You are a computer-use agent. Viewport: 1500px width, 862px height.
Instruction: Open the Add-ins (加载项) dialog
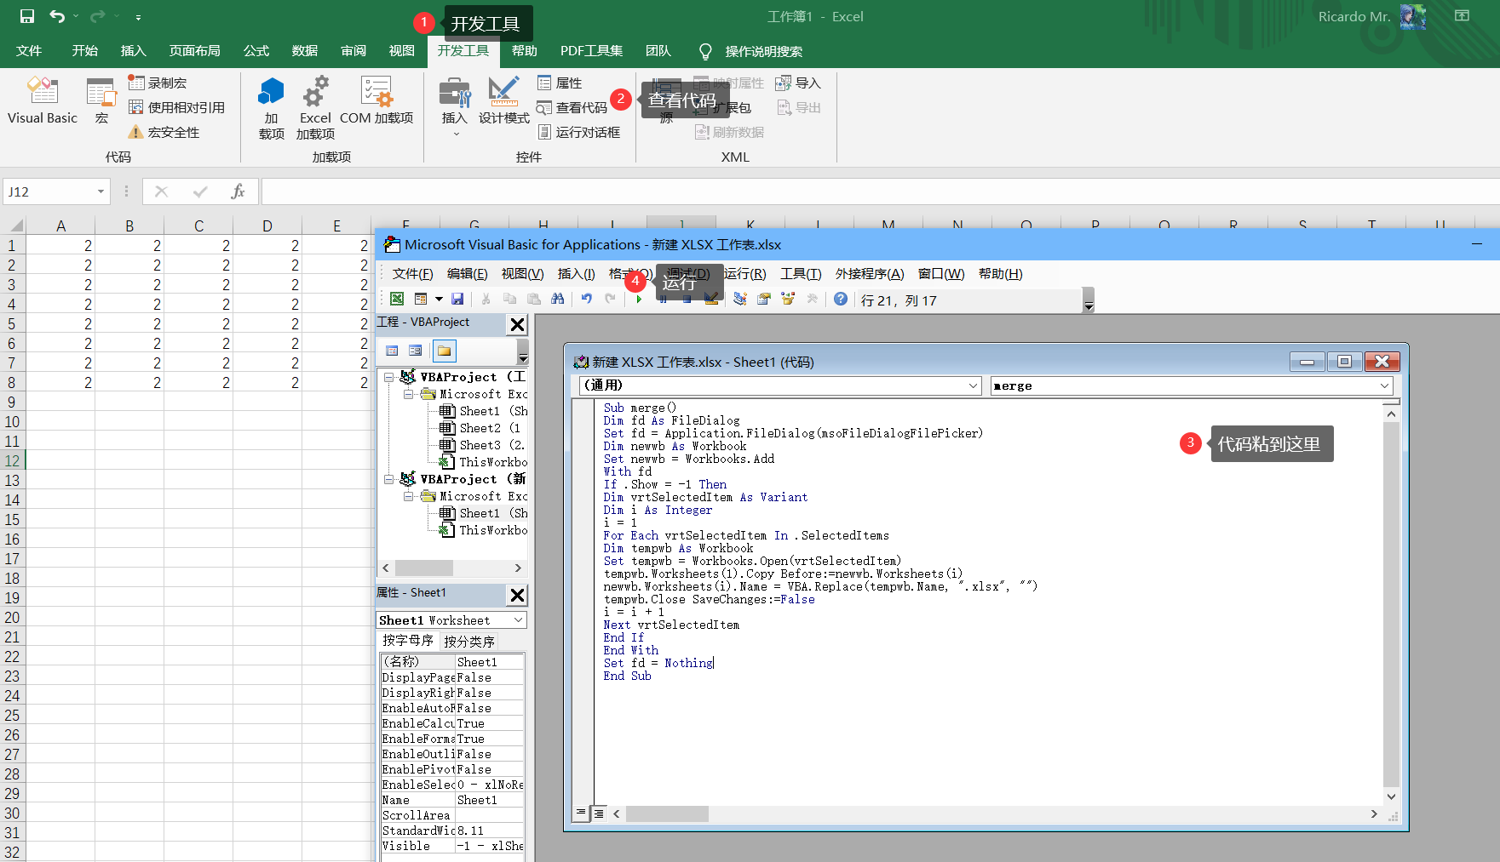click(x=272, y=107)
